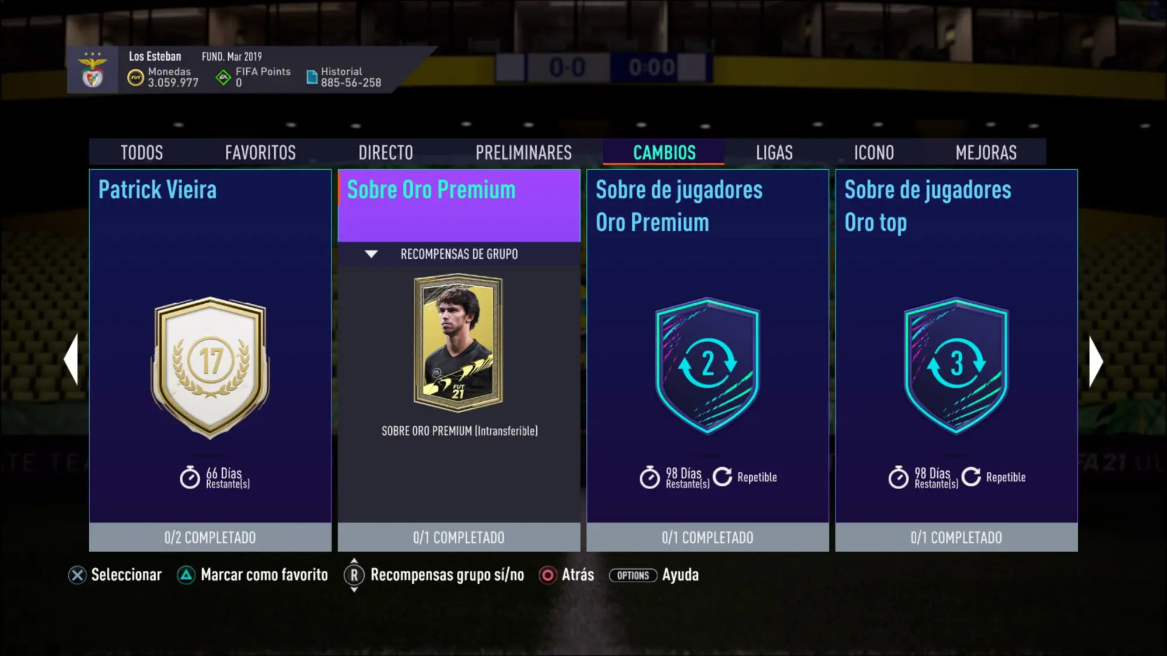
Task: Open the shield badge numbered 3
Action: [956, 366]
